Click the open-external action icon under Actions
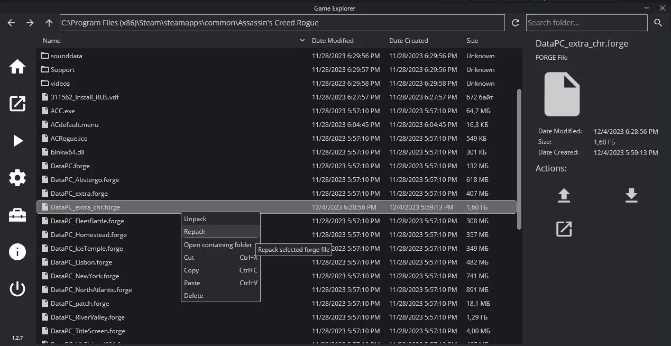671x346 pixels. (564, 229)
